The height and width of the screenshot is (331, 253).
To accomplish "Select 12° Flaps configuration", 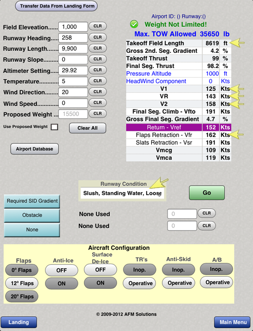I will pyautogui.click(x=22, y=283).
